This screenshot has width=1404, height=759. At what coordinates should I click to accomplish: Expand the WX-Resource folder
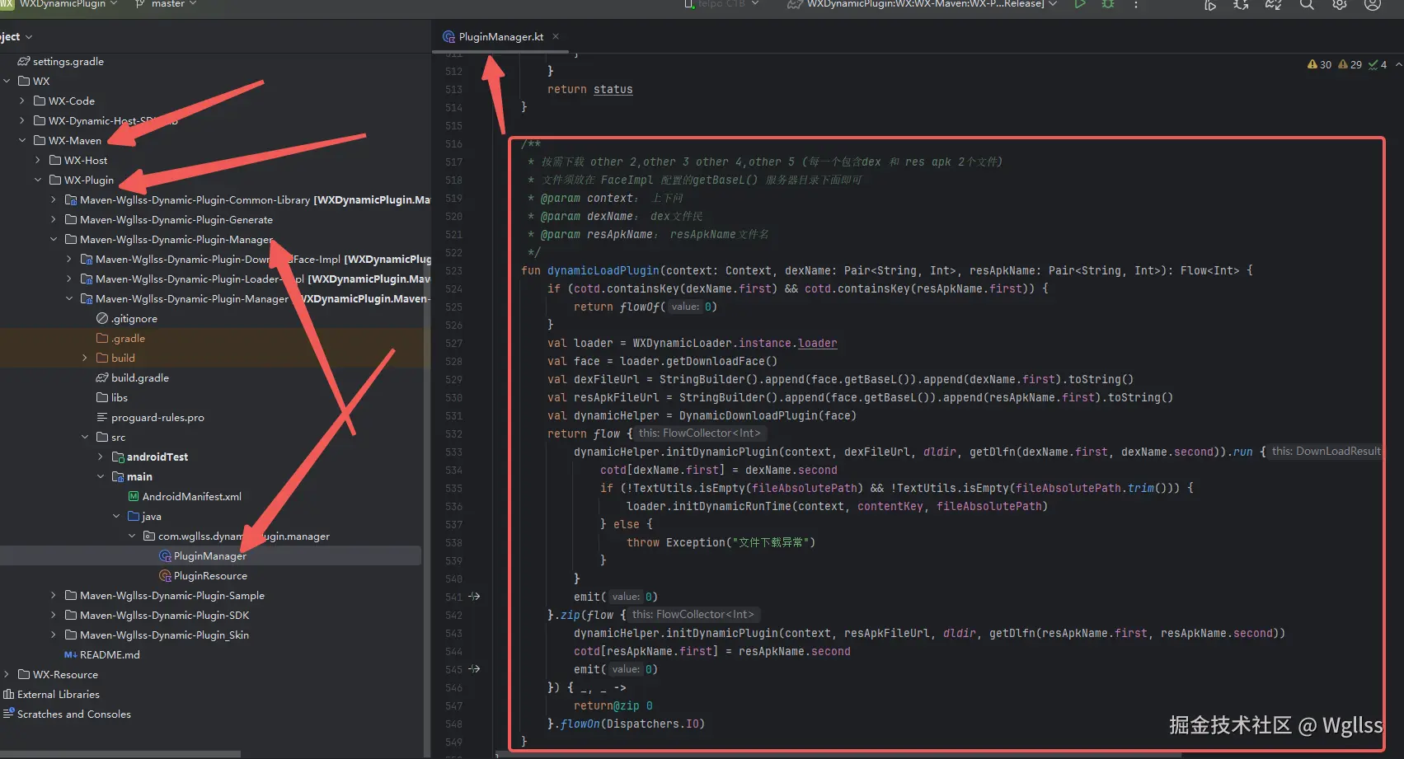click(x=7, y=675)
